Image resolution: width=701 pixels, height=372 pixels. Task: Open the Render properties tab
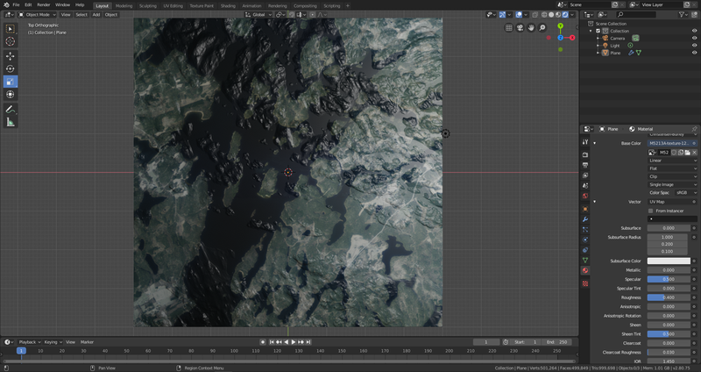coord(585,154)
